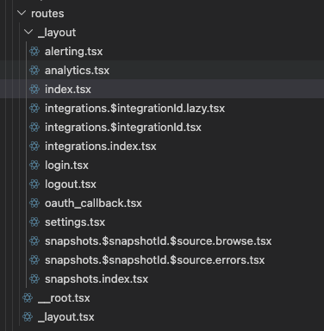Image resolution: width=324 pixels, height=331 pixels.
Task: Open snapshots.$snapshotId.$source.browse.tsx
Action: coord(158,241)
